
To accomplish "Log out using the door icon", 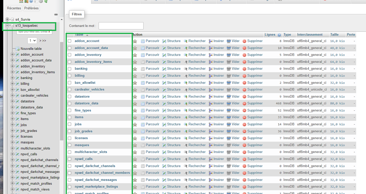I will pos(26,2).
